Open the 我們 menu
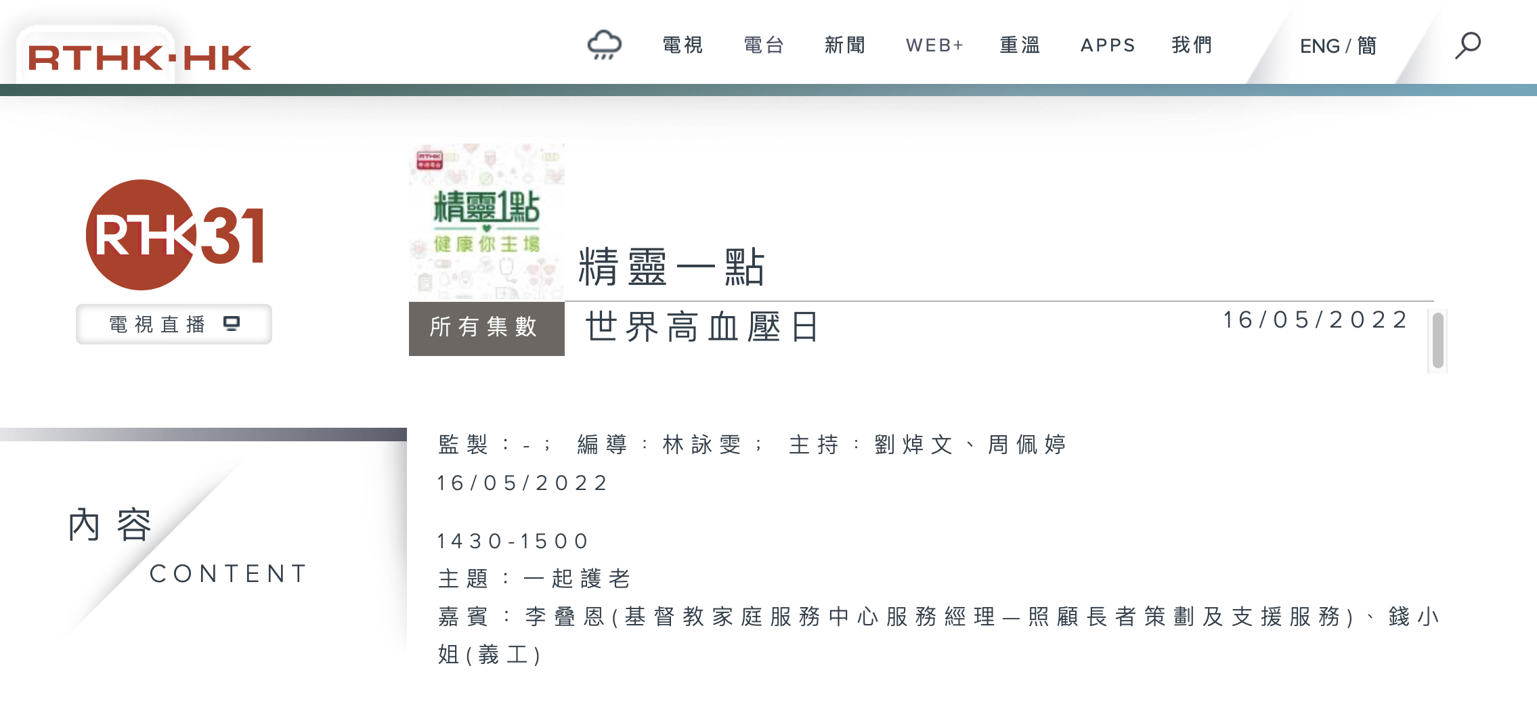Image resolution: width=1537 pixels, height=712 pixels. click(1192, 45)
